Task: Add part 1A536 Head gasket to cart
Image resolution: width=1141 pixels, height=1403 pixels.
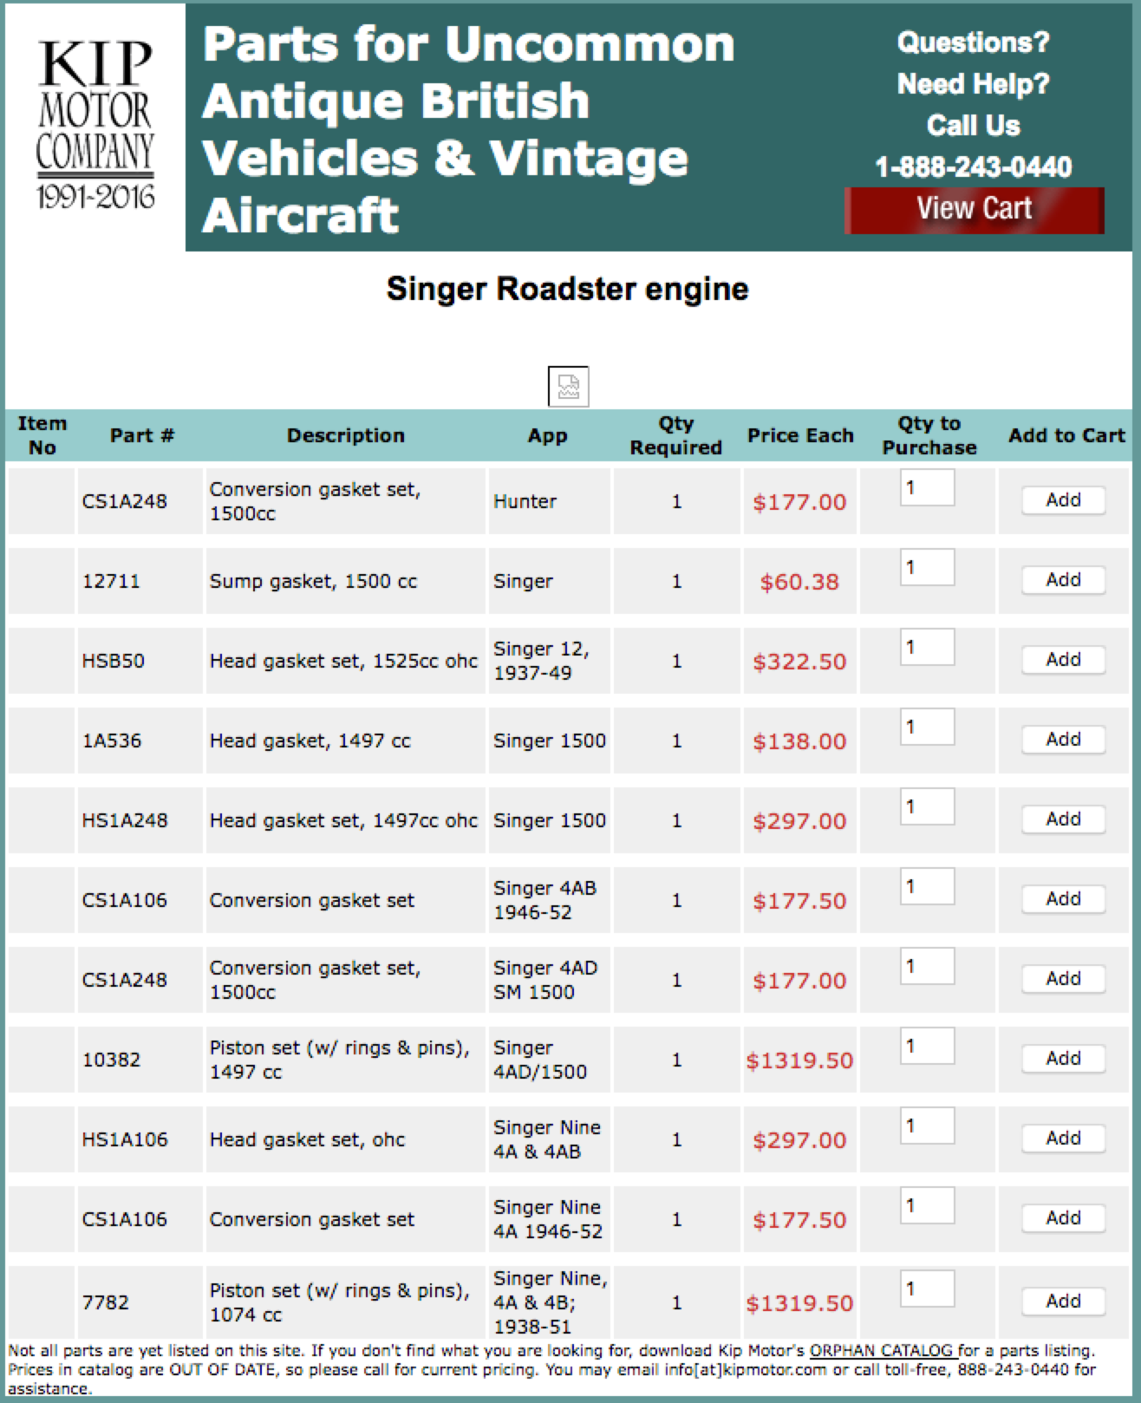Action: (1063, 740)
